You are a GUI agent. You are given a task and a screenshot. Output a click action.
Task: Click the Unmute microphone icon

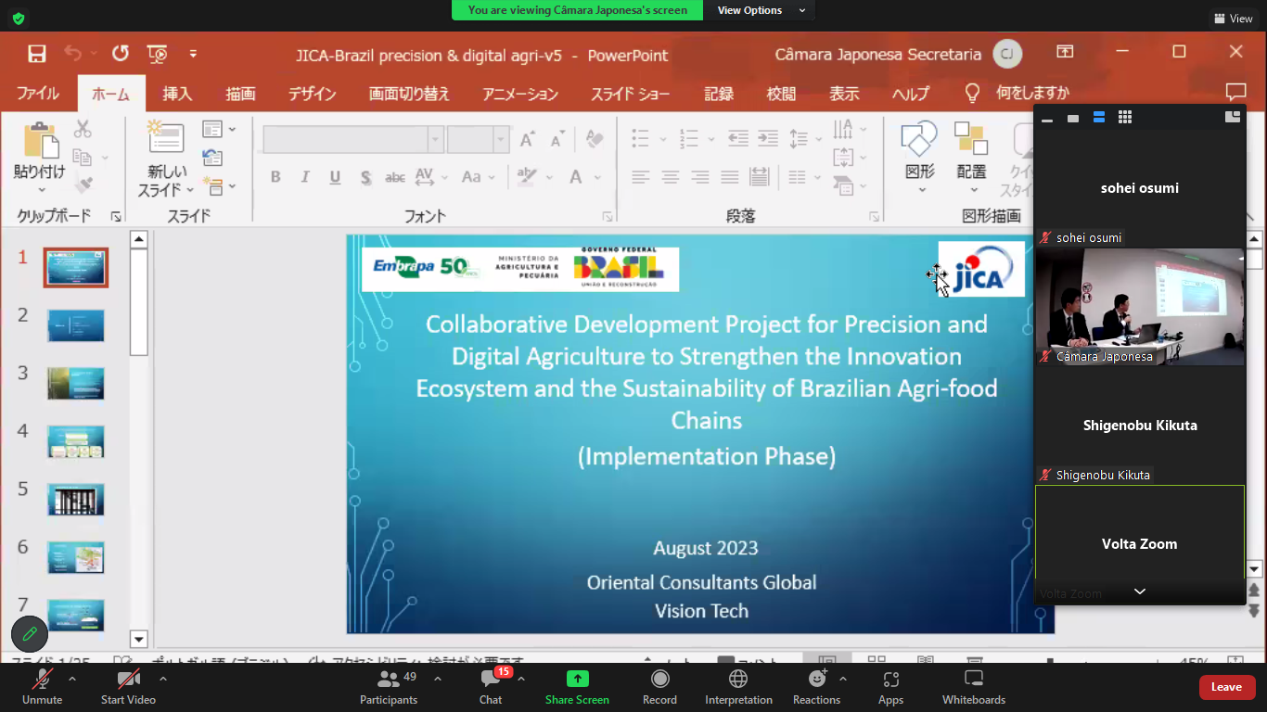[42, 680]
